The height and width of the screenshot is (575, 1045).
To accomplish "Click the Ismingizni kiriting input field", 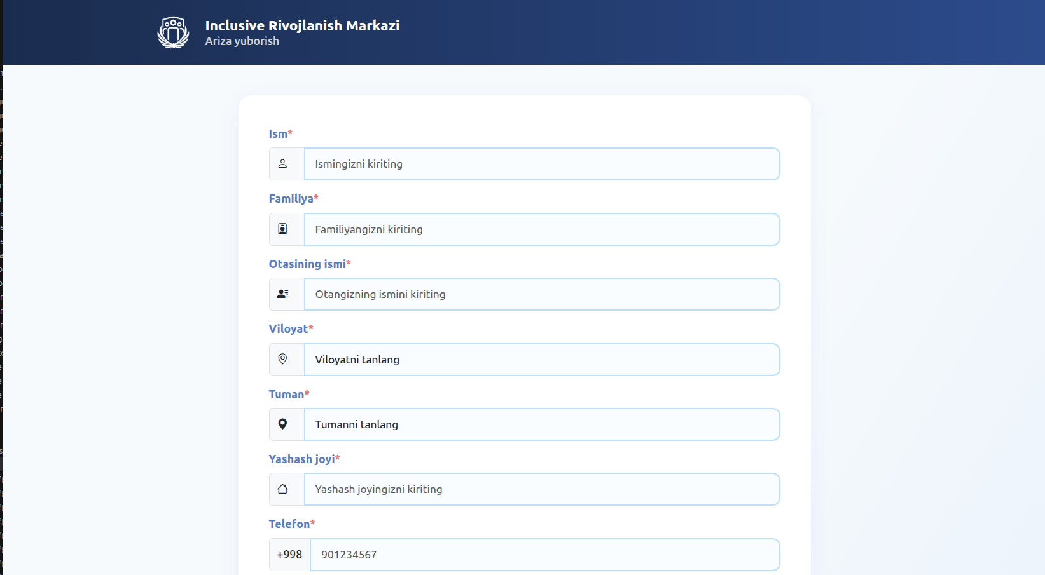I will tap(543, 163).
